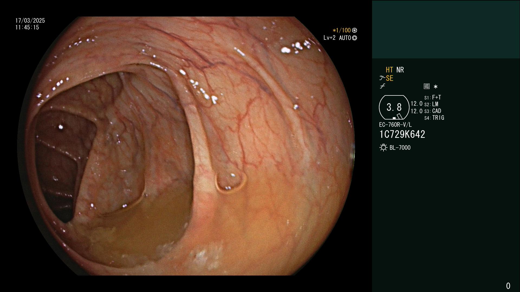Click the counter 0 at bottom right

tap(508, 286)
